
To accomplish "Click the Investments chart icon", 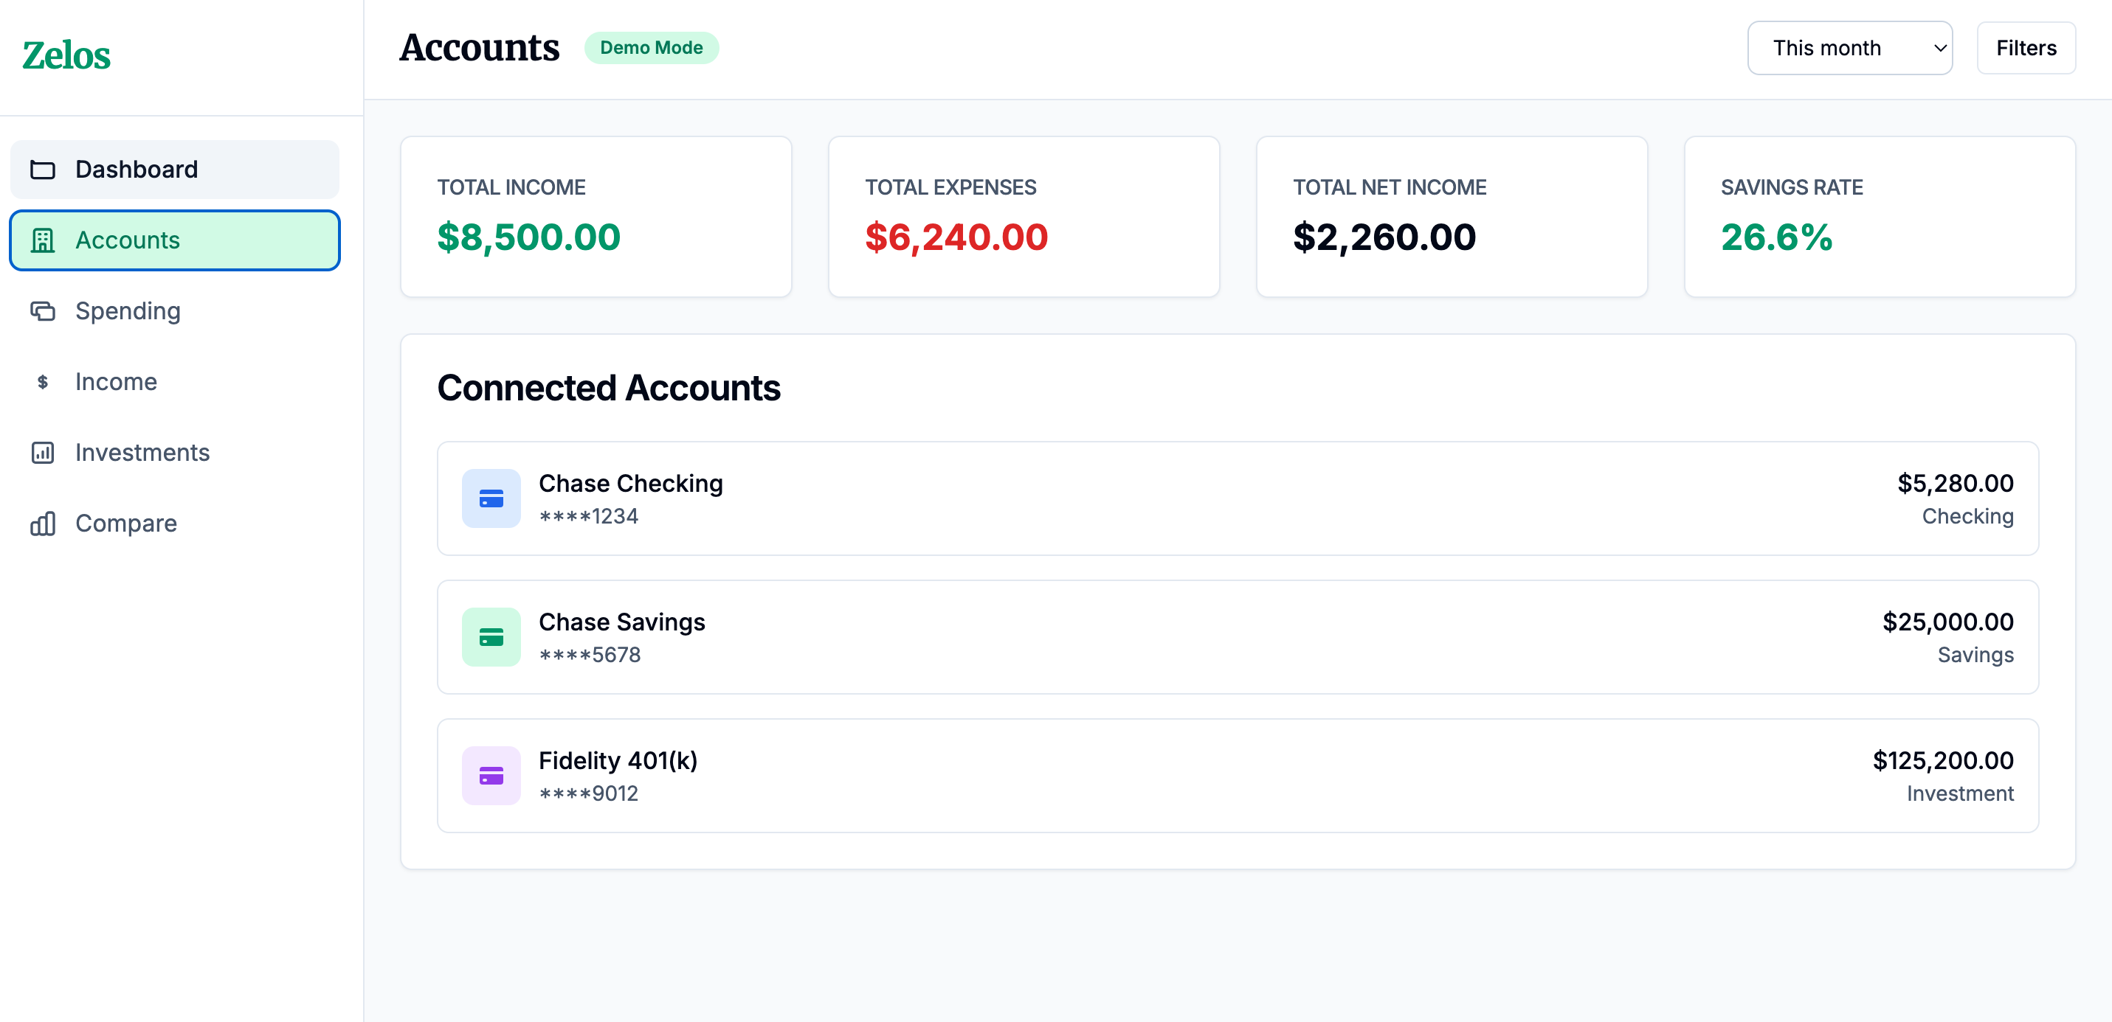I will 43,453.
